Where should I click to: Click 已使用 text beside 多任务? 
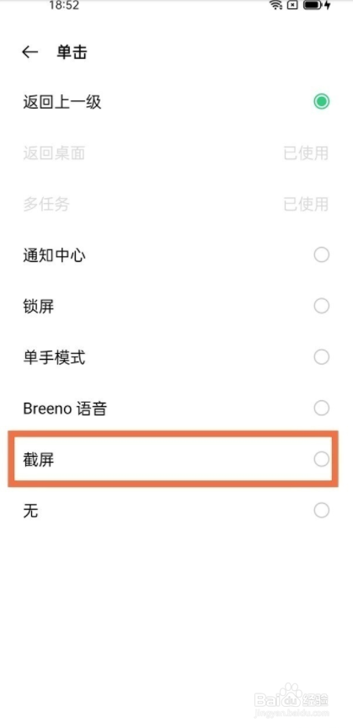pos(306,204)
